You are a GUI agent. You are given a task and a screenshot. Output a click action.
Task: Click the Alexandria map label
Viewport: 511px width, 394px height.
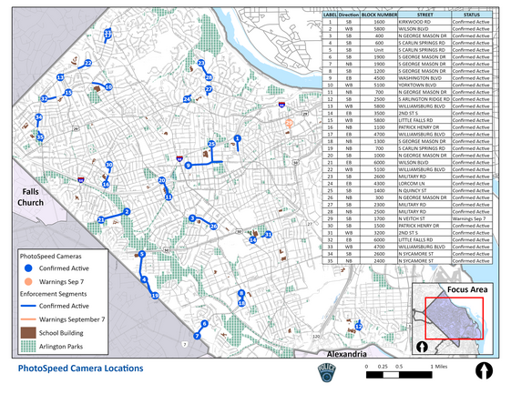pos(346,354)
